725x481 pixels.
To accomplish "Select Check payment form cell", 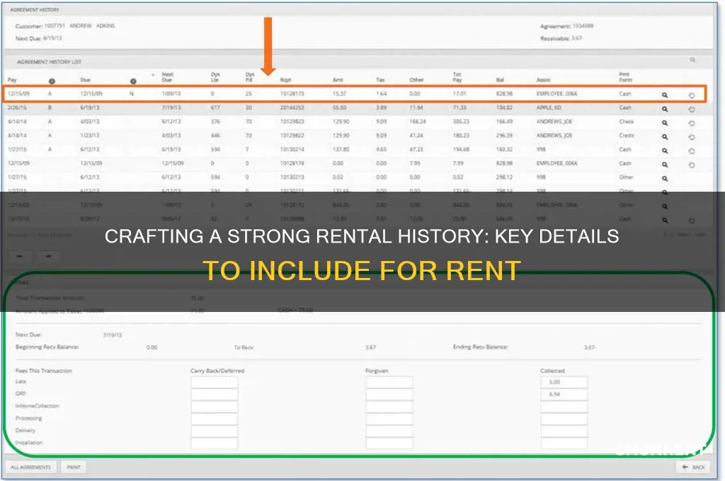I will click(627, 122).
